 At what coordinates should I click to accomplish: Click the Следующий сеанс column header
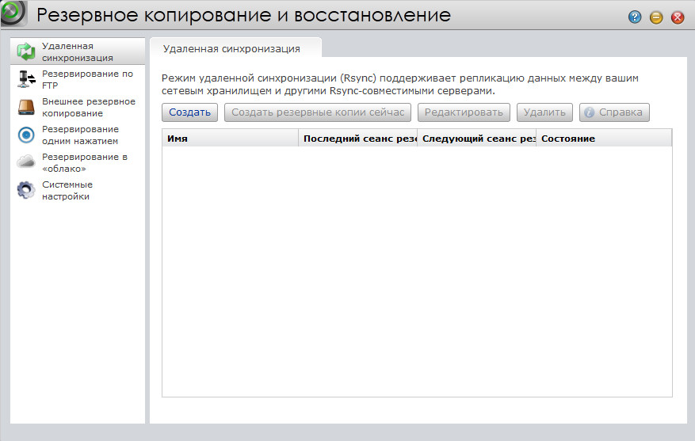click(x=477, y=139)
